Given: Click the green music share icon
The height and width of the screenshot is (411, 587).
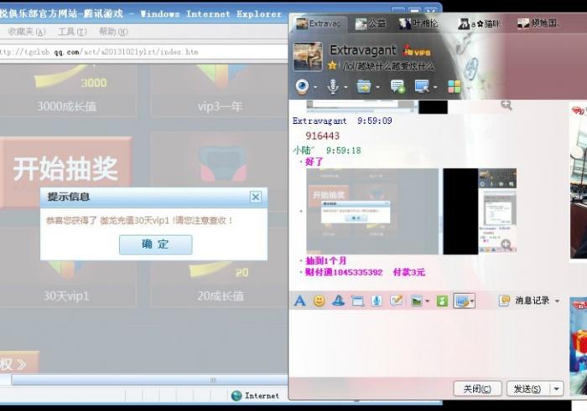Looking at the screenshot, I should click(442, 301).
